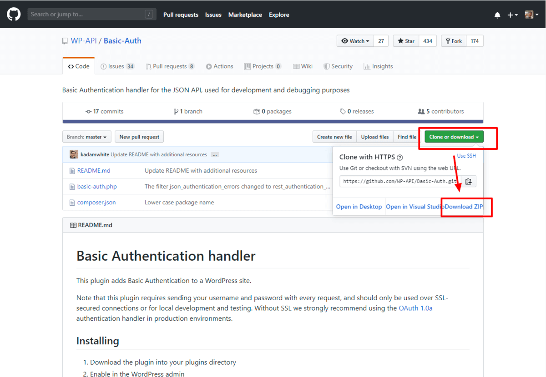Click the file icon beside README.md
546x377 pixels.
[72, 171]
